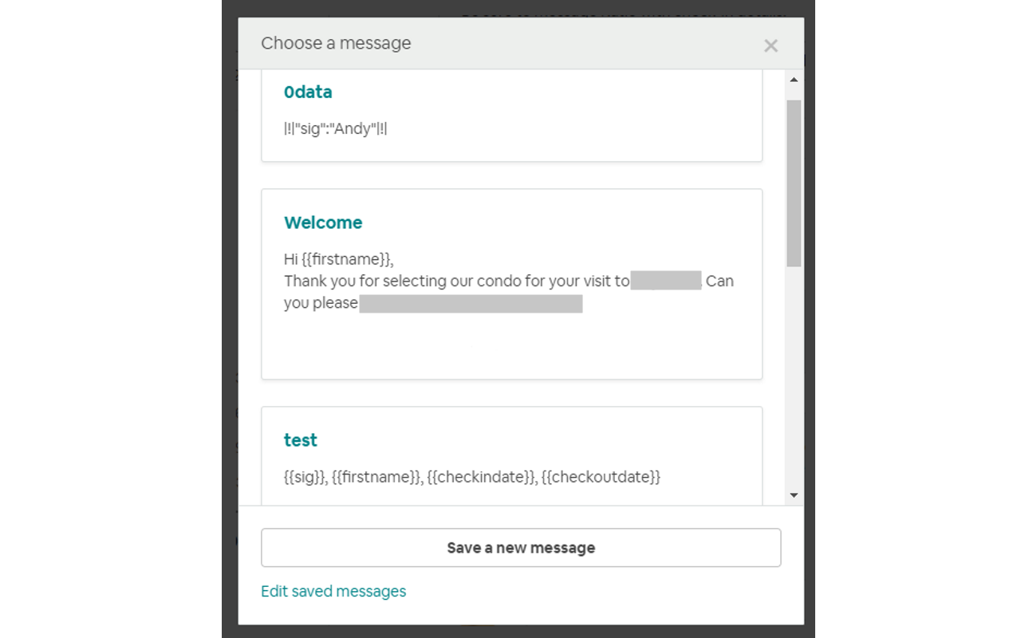Click the 0data message title
Image resolution: width=1021 pixels, height=638 pixels.
pos(308,92)
